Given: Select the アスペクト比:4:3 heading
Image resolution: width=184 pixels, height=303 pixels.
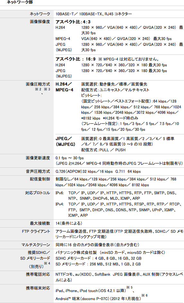Looking at the screenshot, I should 73,22.
